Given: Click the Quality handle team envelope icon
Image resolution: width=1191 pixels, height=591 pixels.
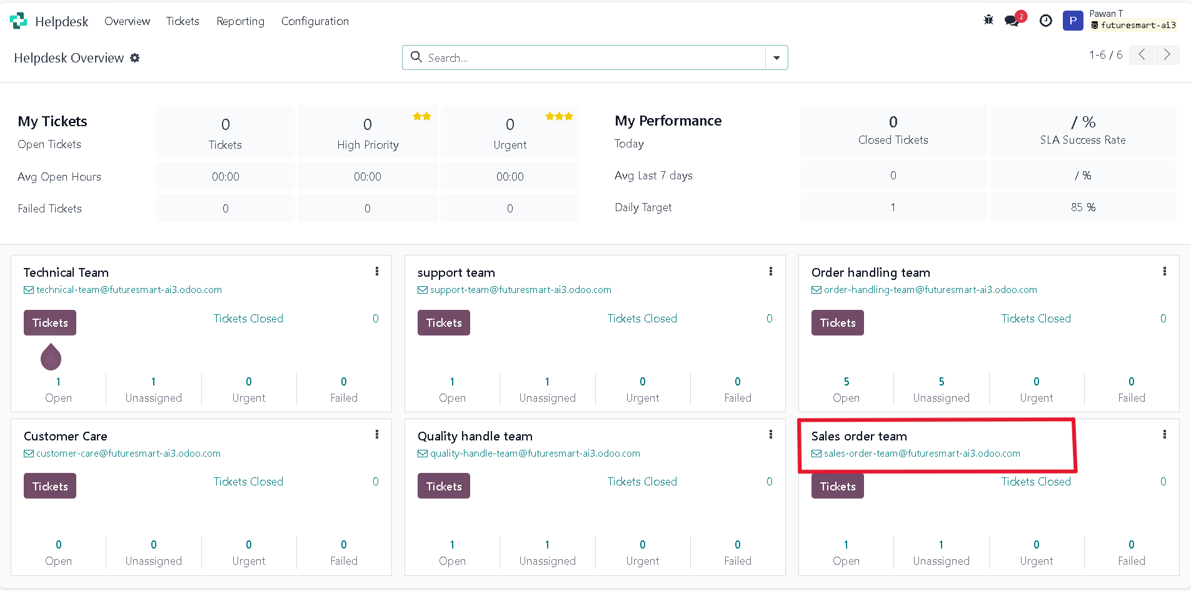Looking at the screenshot, I should coord(423,454).
